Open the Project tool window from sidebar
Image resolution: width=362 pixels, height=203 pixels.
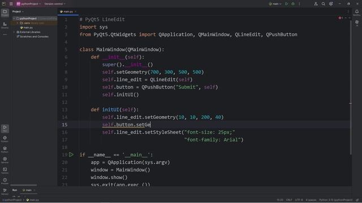pyautogui.click(x=5, y=12)
